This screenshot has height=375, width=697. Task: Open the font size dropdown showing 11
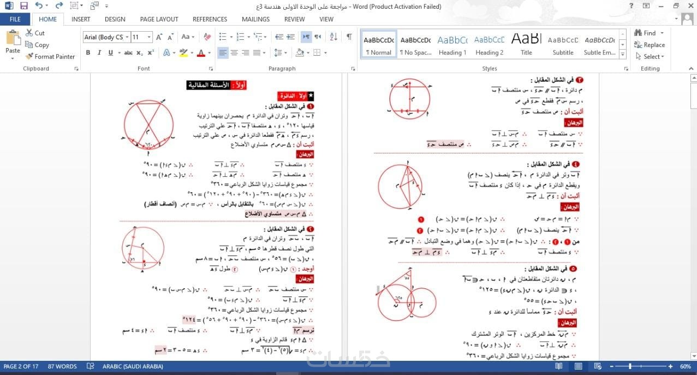[149, 37]
